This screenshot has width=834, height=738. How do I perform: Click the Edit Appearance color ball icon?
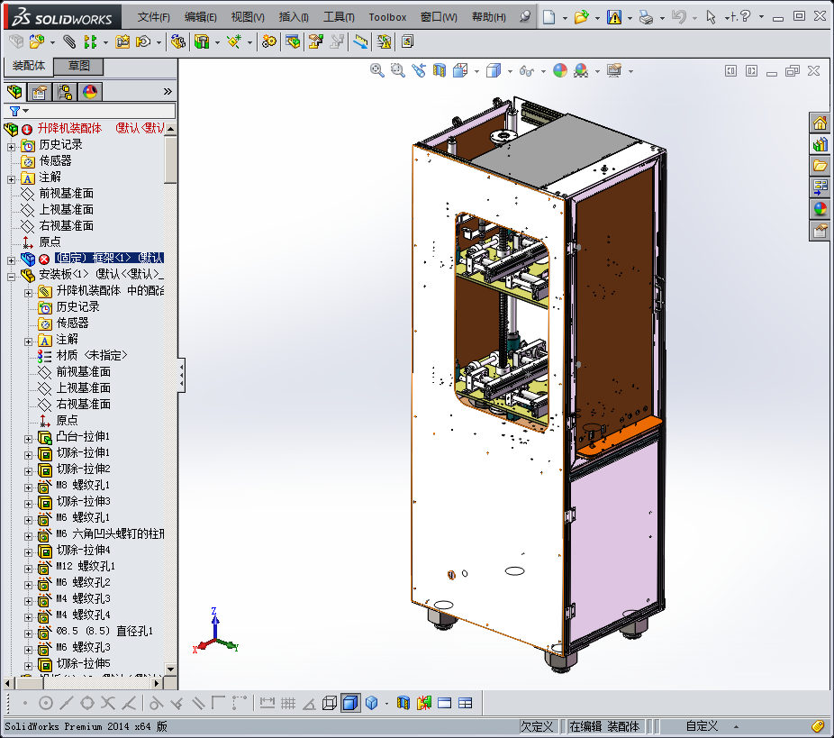coord(560,71)
